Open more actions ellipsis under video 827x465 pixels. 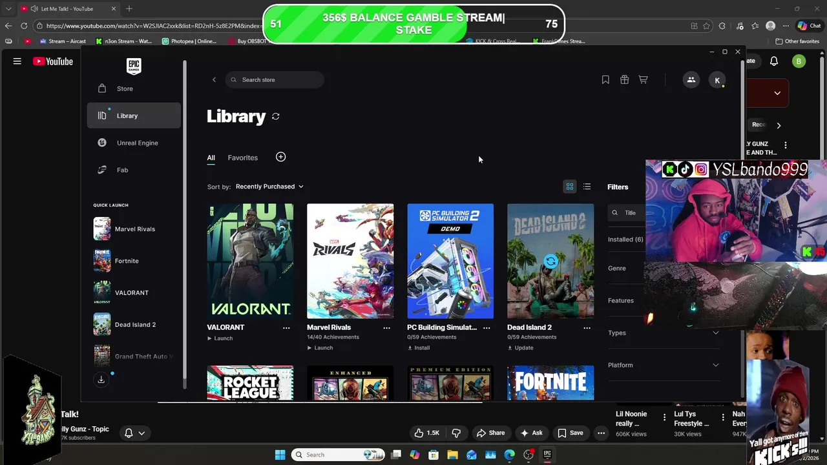coord(601,433)
